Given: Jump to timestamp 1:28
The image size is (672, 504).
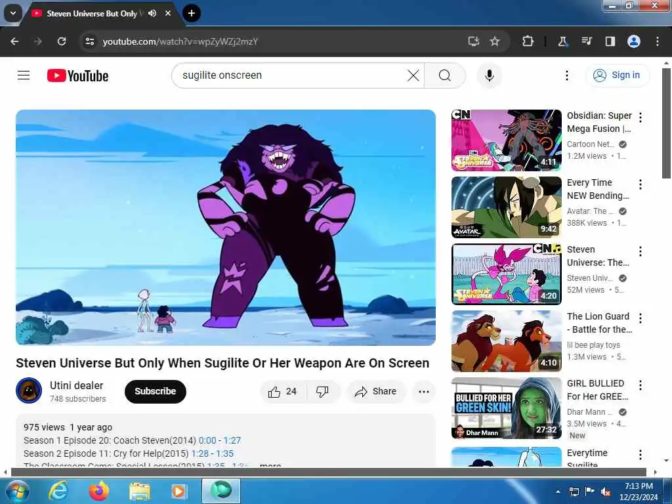Looking at the screenshot, I should pos(199,453).
